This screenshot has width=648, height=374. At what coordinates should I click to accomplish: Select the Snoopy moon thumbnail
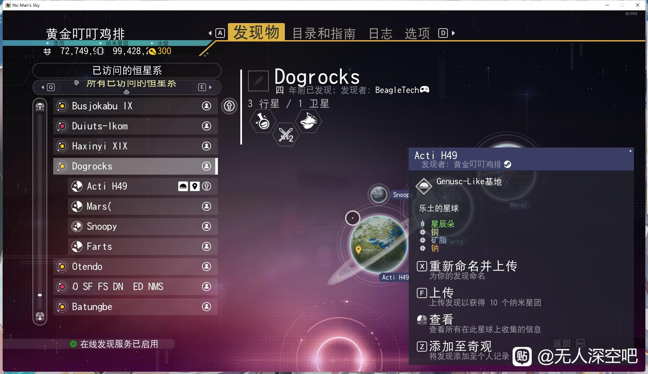coord(379,194)
